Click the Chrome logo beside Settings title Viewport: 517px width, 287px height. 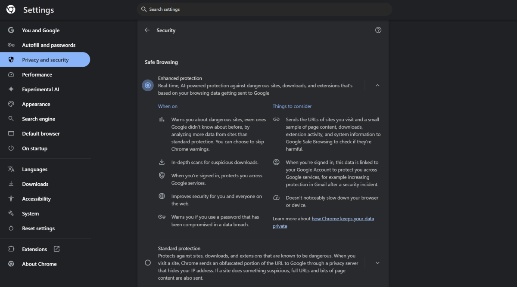point(11,9)
